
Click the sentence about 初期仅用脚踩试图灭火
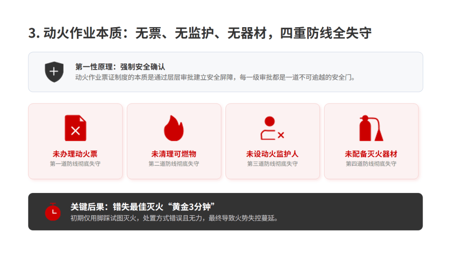point(174,218)
